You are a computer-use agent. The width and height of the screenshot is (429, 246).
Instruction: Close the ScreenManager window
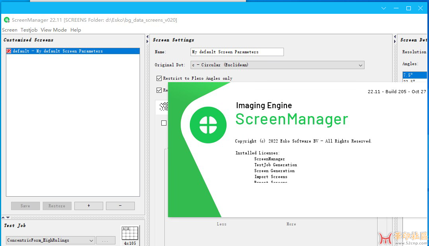tap(421, 8)
